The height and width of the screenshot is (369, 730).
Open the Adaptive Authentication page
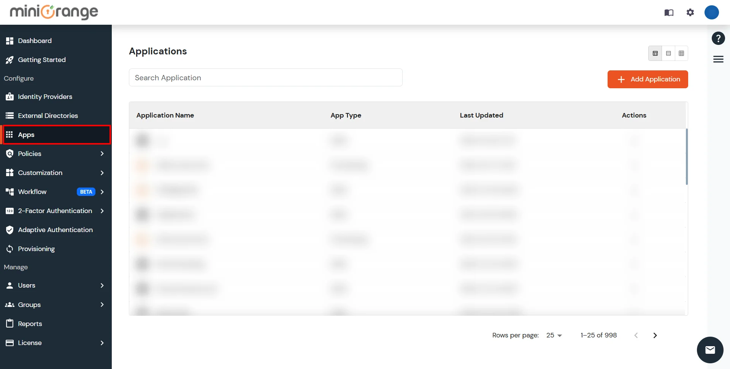[55, 229]
